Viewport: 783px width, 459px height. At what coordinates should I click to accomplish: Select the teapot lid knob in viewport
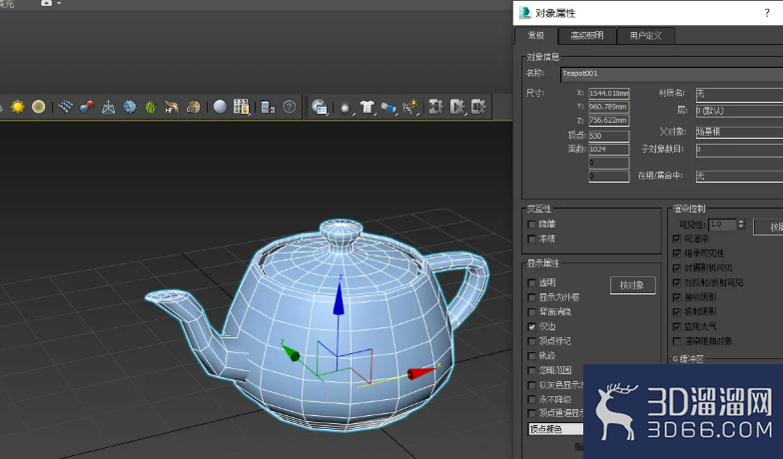point(342,231)
